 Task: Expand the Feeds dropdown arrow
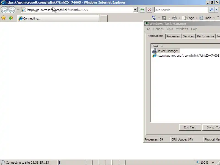169,18
